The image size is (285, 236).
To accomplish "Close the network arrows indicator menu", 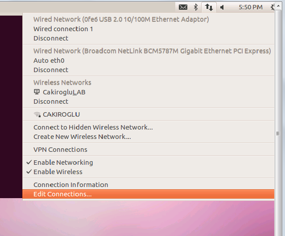I will (x=209, y=8).
